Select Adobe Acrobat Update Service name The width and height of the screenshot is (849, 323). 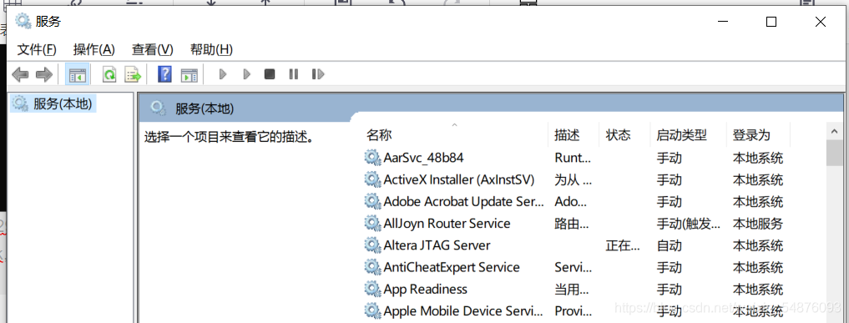pyautogui.click(x=463, y=202)
